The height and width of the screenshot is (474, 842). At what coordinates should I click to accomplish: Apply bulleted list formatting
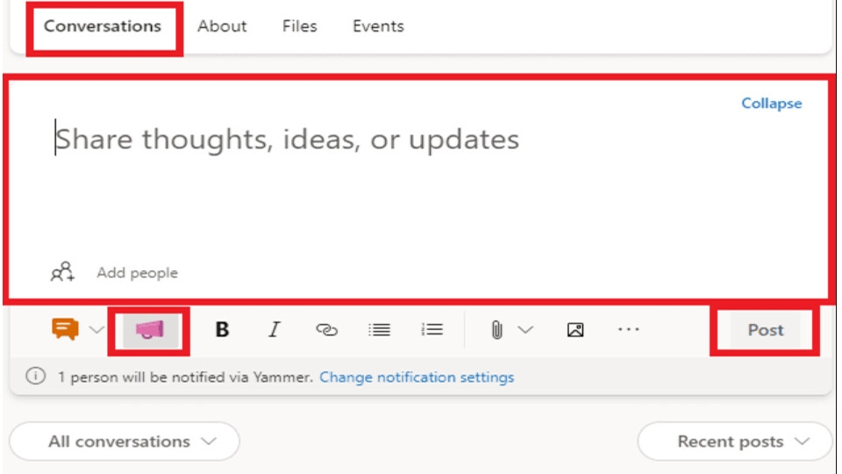point(379,330)
